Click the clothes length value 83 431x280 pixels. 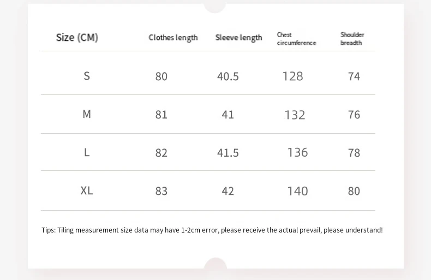pyautogui.click(x=161, y=191)
